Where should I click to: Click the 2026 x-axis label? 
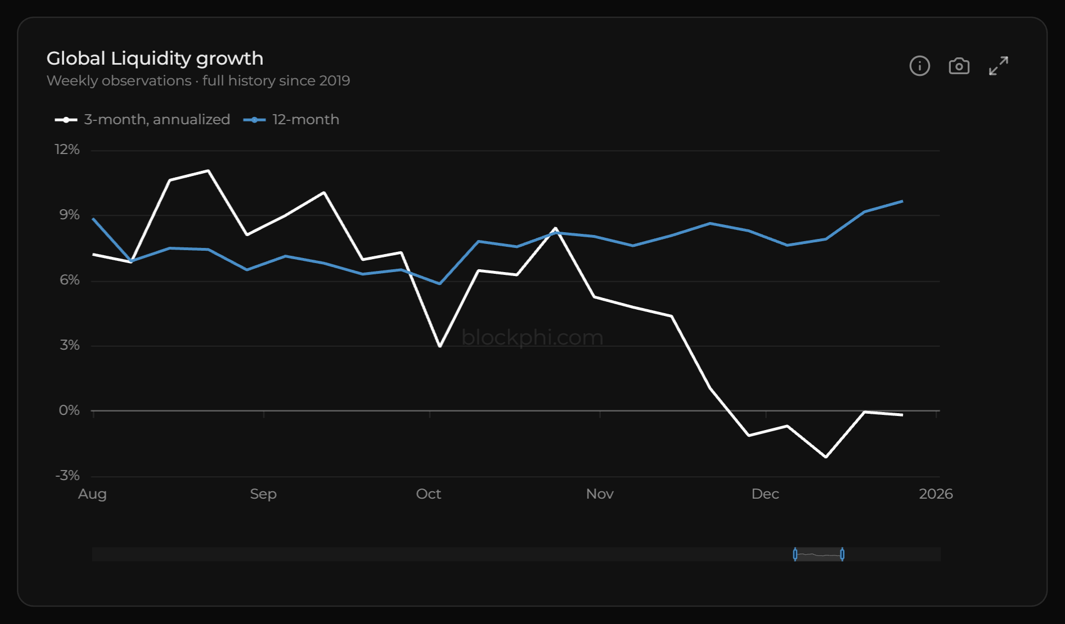(936, 494)
